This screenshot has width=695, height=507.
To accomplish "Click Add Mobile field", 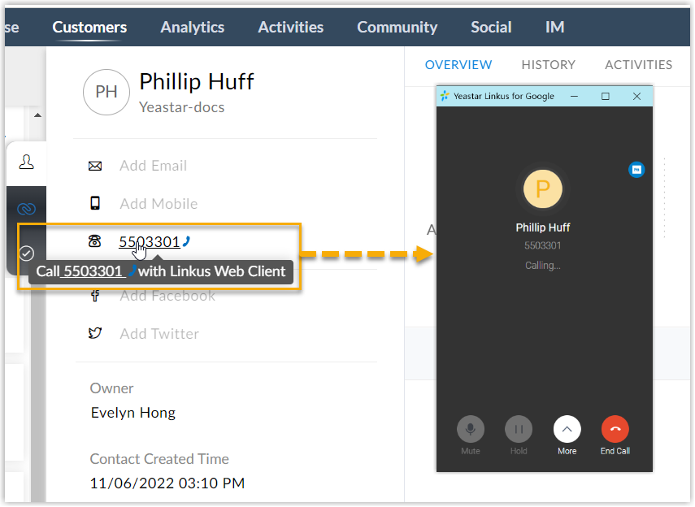I will pyautogui.click(x=159, y=204).
